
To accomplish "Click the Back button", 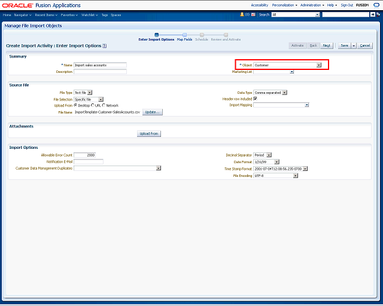I will click(x=314, y=45).
